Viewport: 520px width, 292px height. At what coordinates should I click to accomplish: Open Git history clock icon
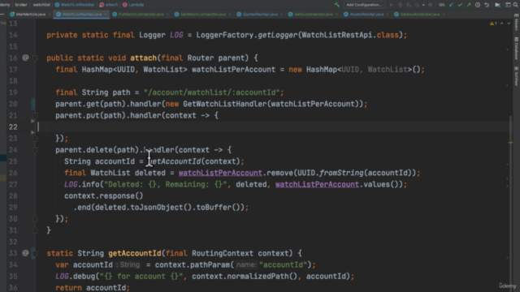[x=478, y=5]
